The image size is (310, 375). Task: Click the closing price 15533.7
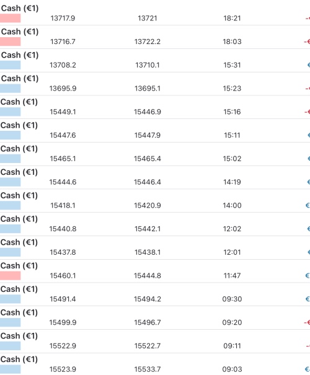148,369
